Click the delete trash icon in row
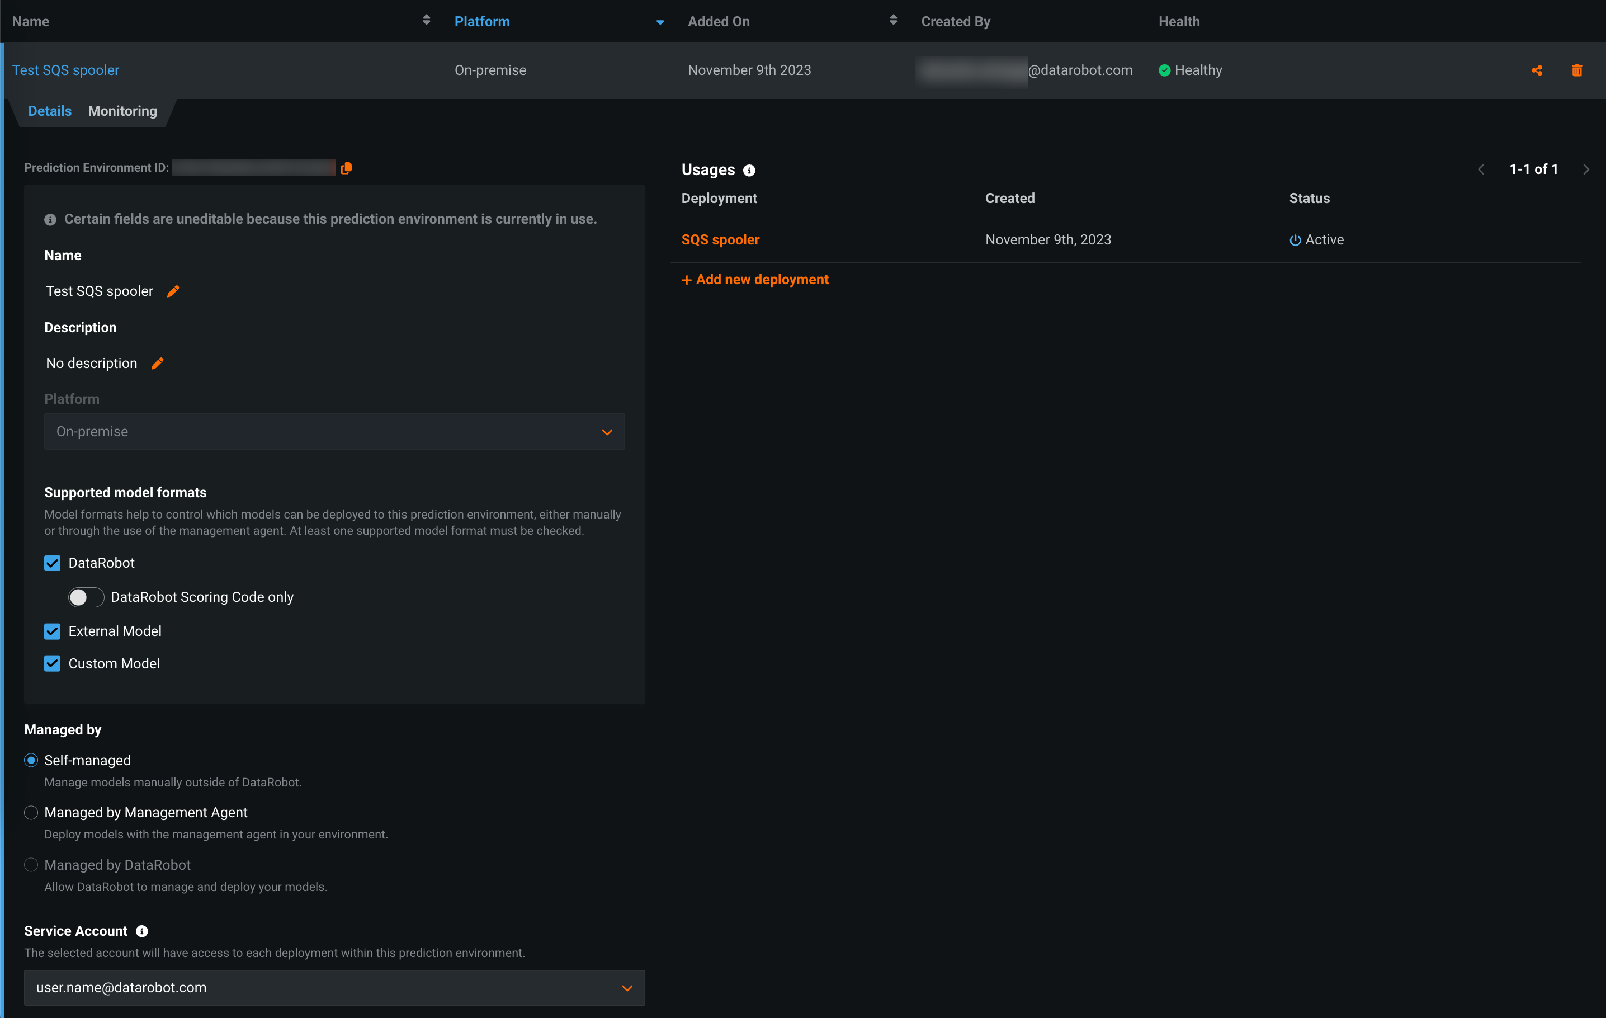 click(x=1577, y=70)
